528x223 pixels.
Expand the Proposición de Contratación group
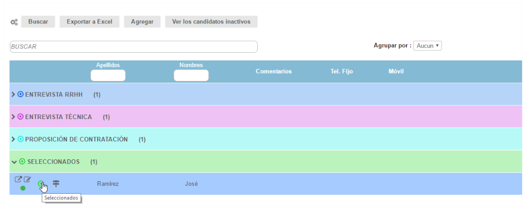13,139
